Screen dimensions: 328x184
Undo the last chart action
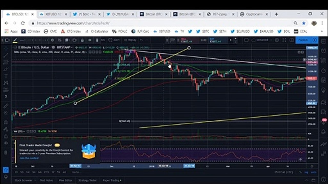(x=141, y=40)
